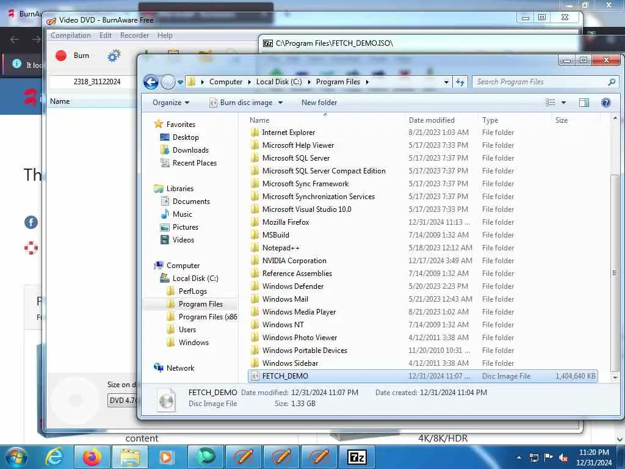
Task: Select Computer in the address breadcrumb
Action: 226,82
